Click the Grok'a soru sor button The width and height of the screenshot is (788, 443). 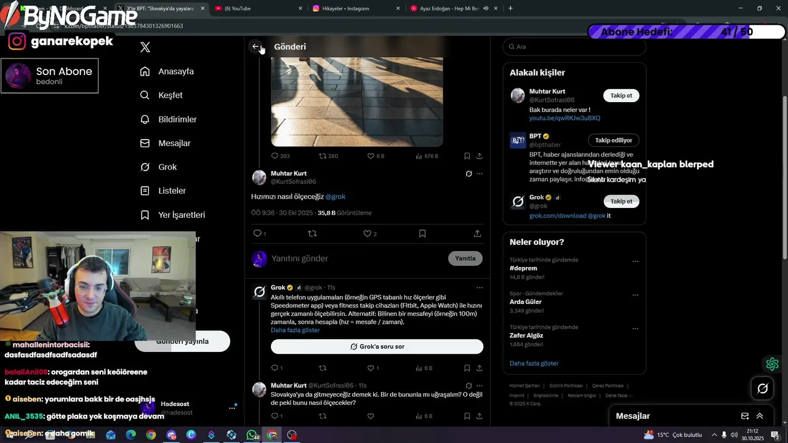[x=377, y=346]
